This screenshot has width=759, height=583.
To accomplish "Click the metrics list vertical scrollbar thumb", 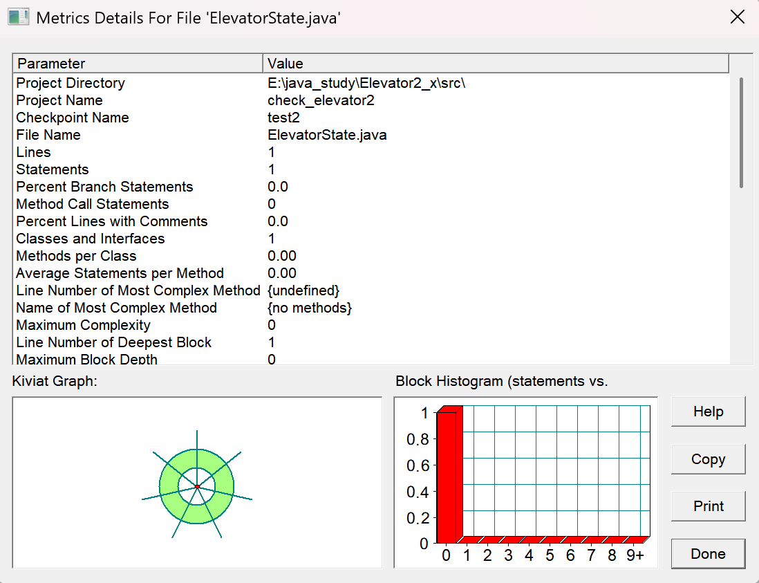I will click(x=741, y=132).
